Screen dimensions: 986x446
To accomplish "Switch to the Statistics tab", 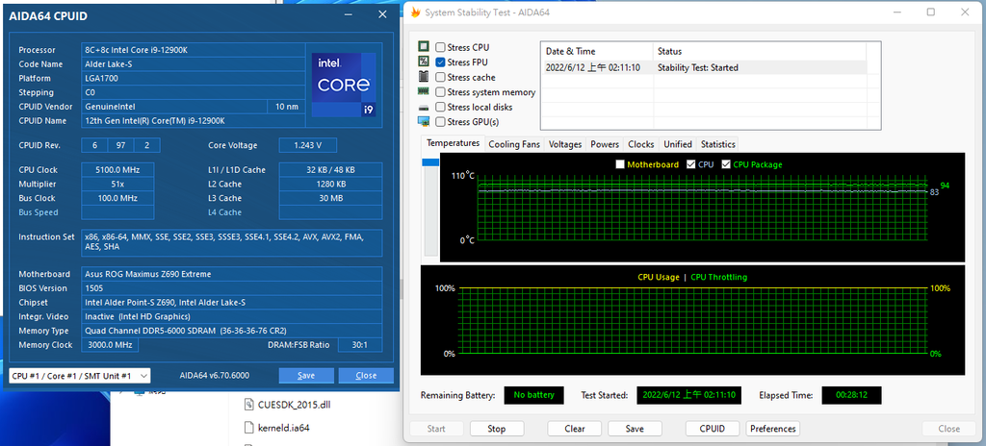I will point(718,144).
